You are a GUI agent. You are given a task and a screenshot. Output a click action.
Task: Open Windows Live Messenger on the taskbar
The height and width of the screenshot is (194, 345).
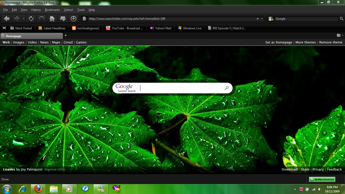pos(101,189)
